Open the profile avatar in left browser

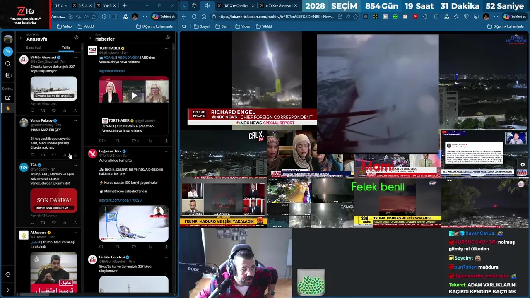[135, 17]
